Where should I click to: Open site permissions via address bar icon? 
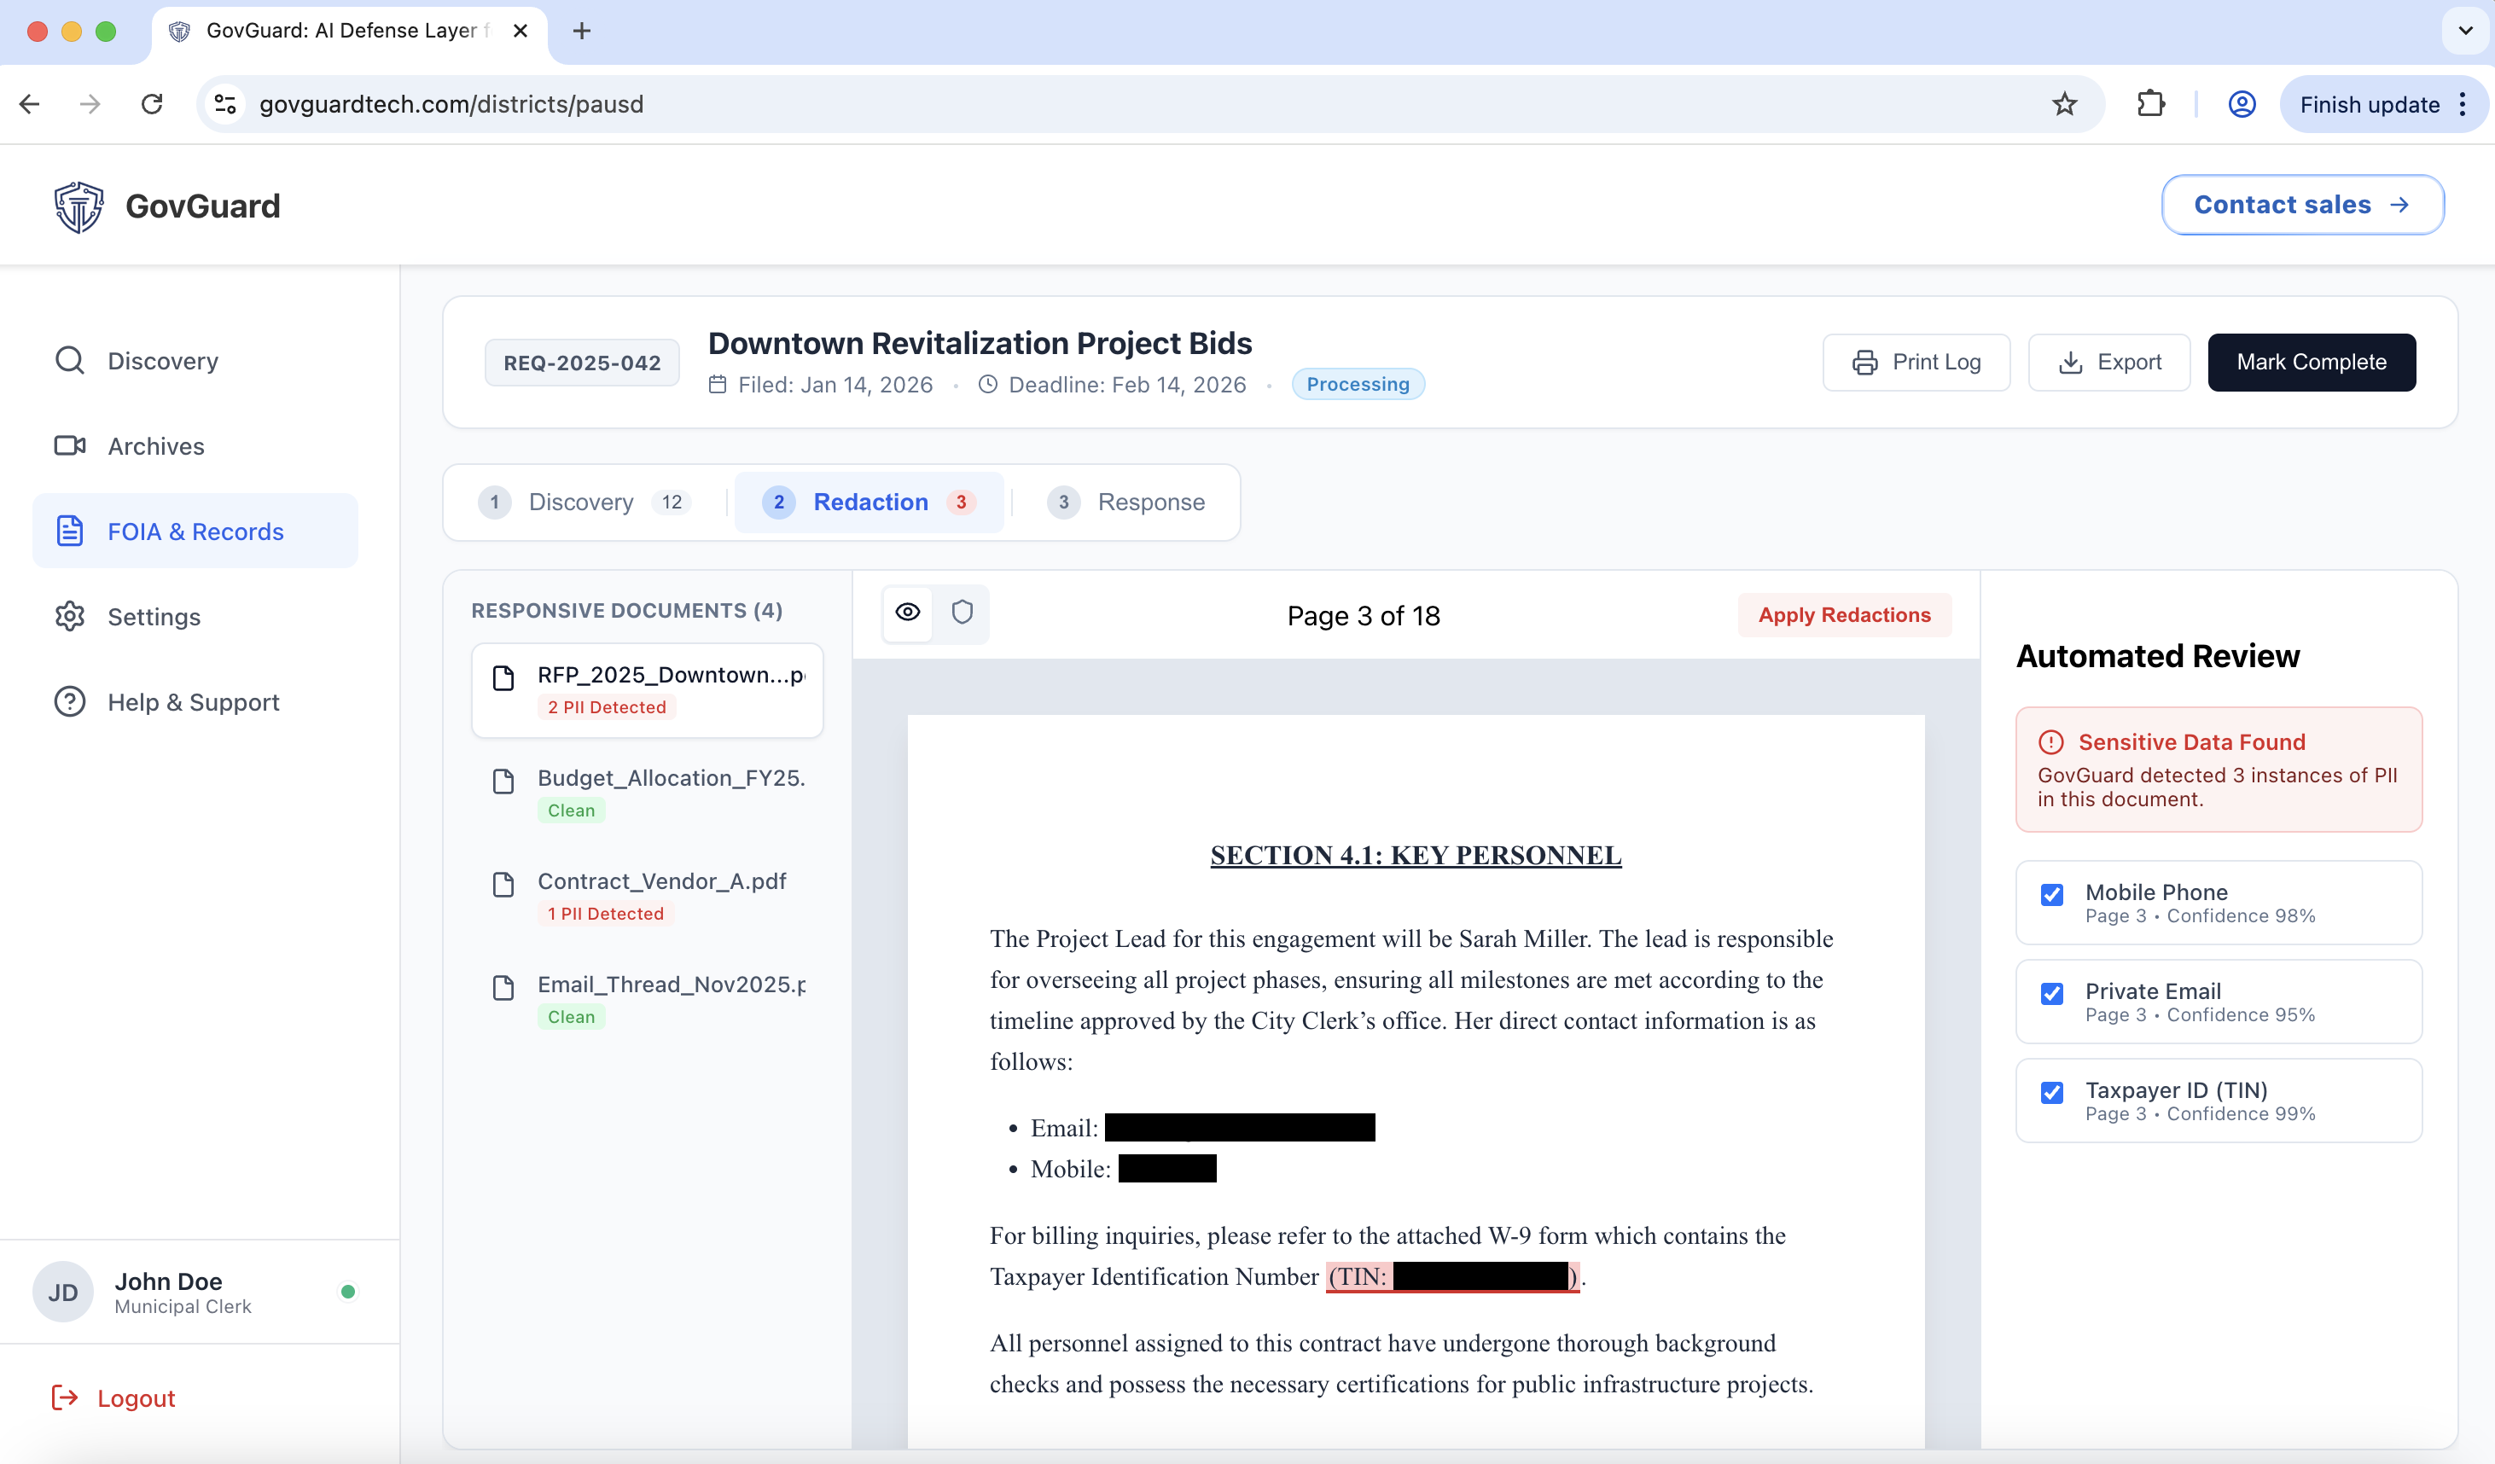click(224, 104)
